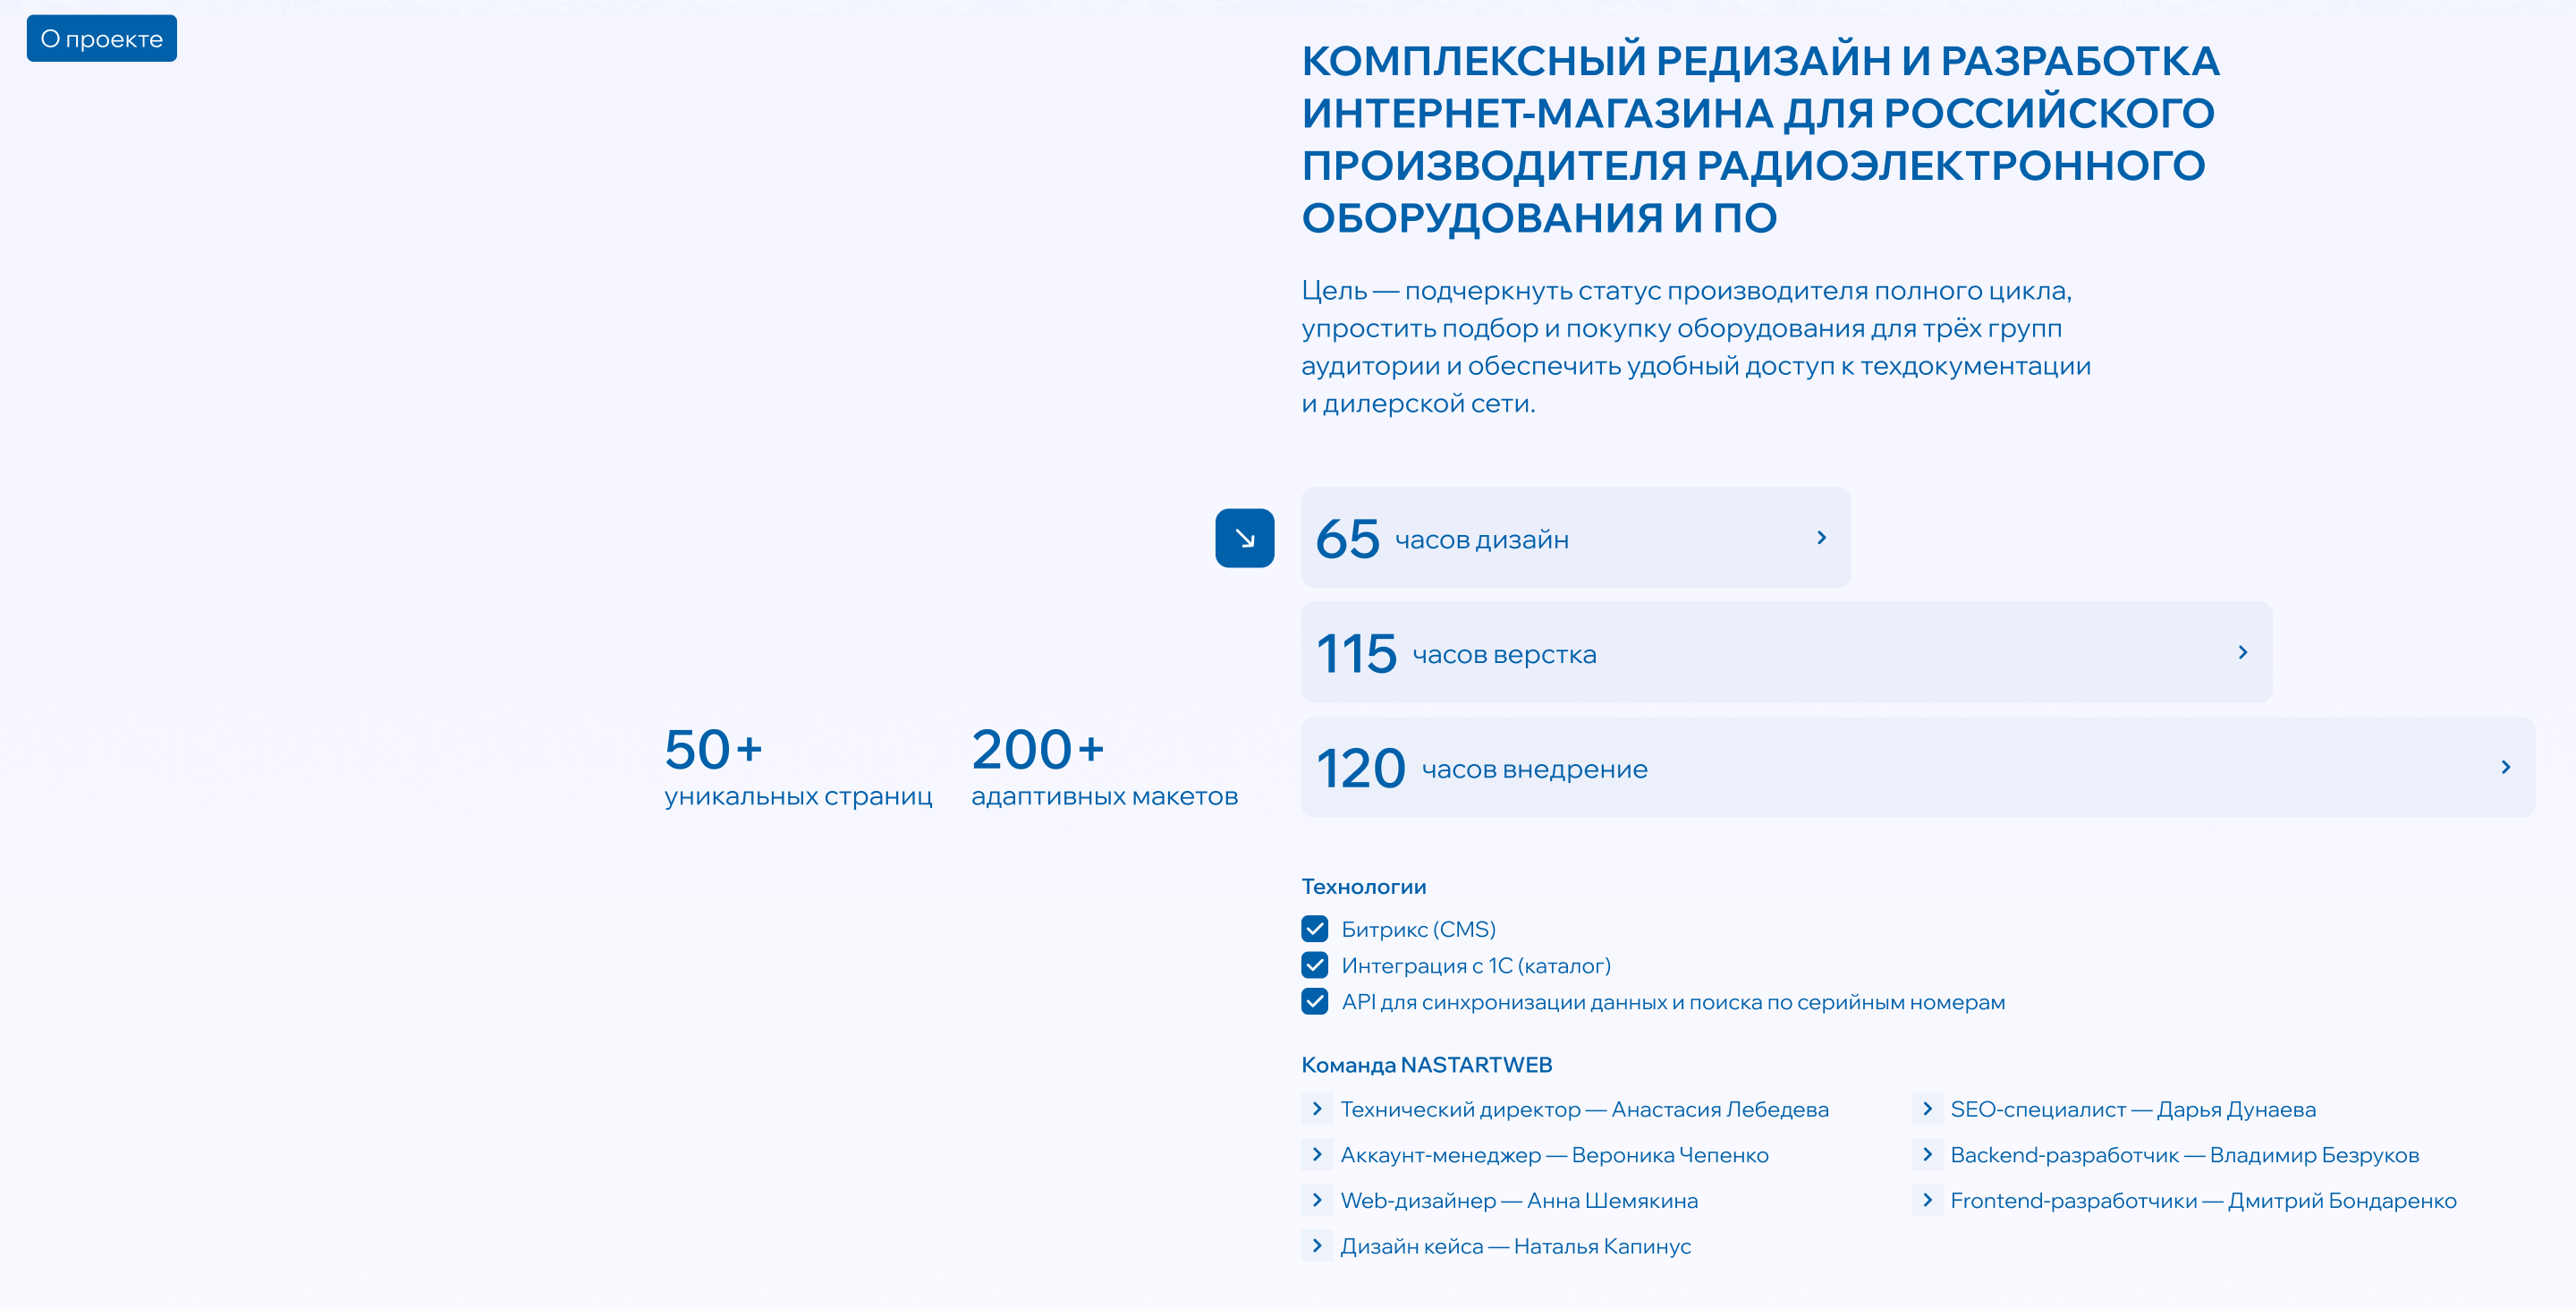Click the "200+" statistic
Screen dimensions: 2576x1309
click(1037, 749)
